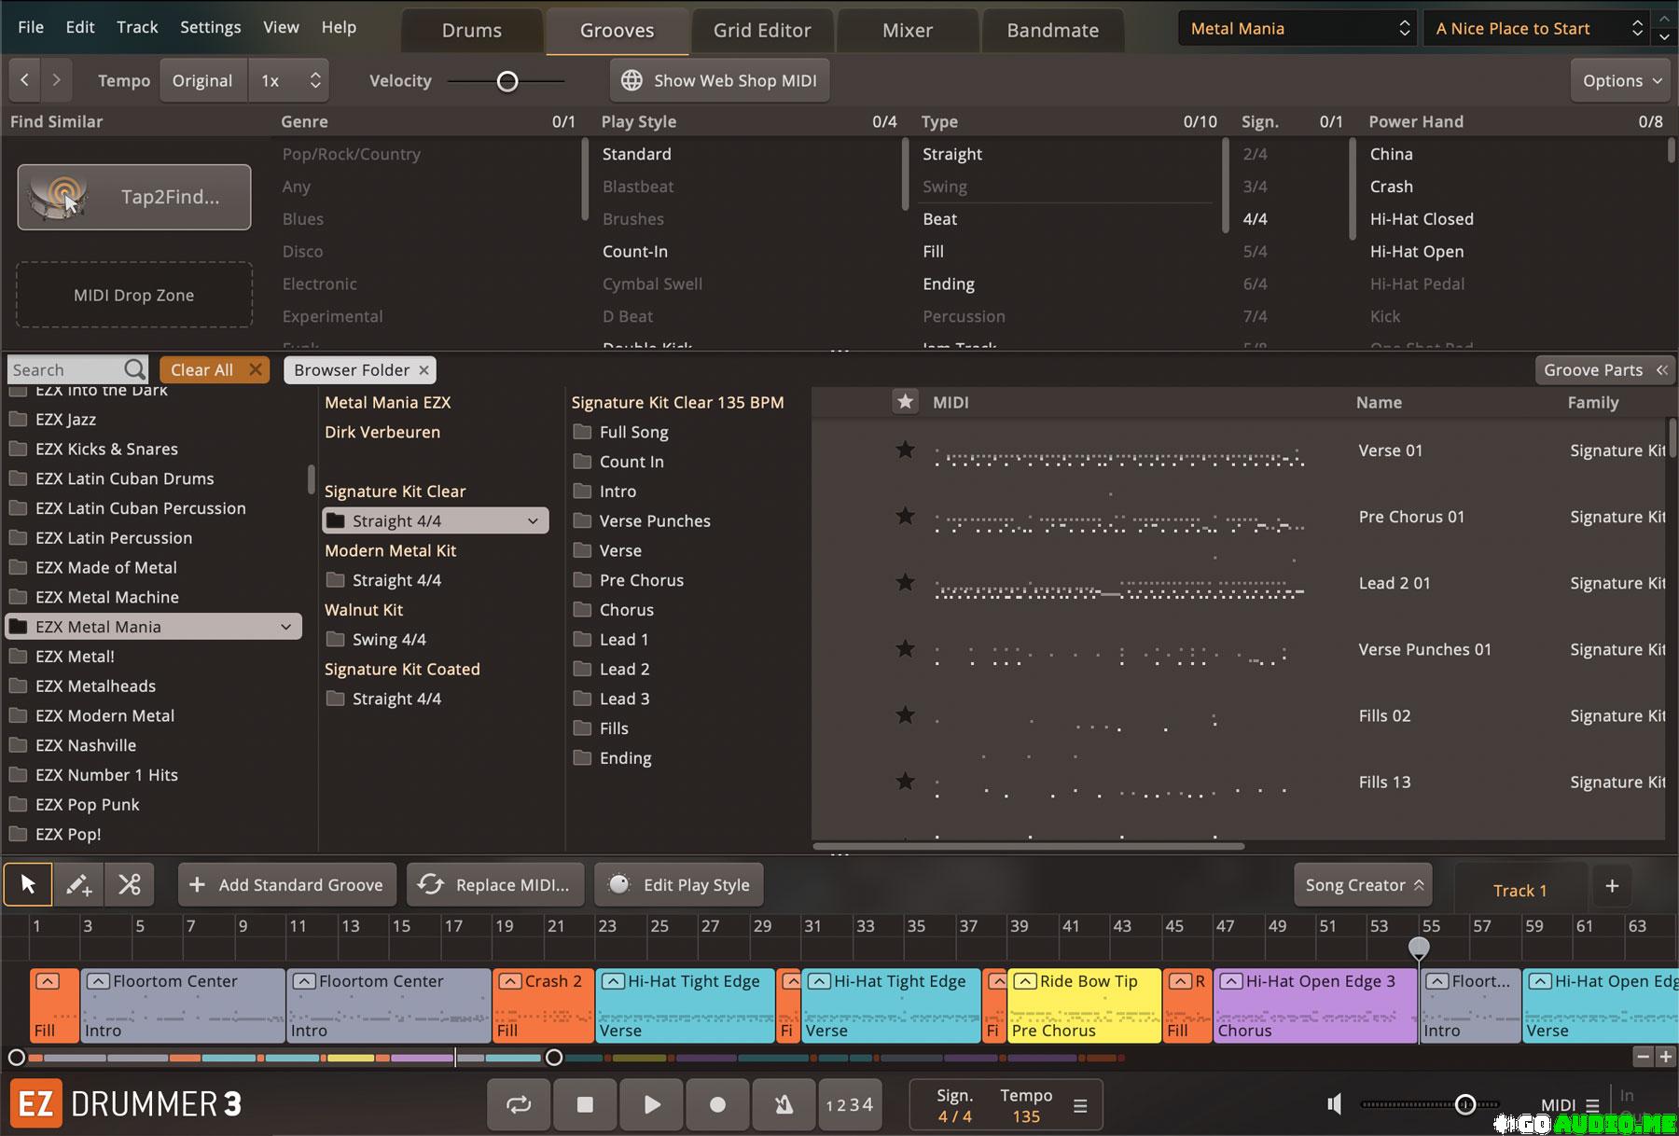Click the Replace MIDI button
1679x1136 pixels.
point(494,884)
